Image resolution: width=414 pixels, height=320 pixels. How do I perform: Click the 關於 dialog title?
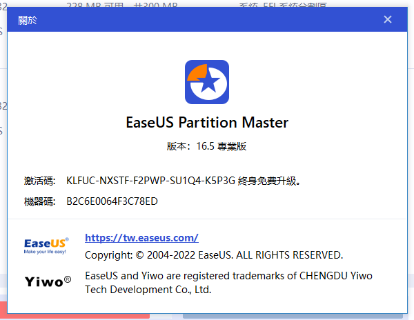pyautogui.click(x=28, y=20)
